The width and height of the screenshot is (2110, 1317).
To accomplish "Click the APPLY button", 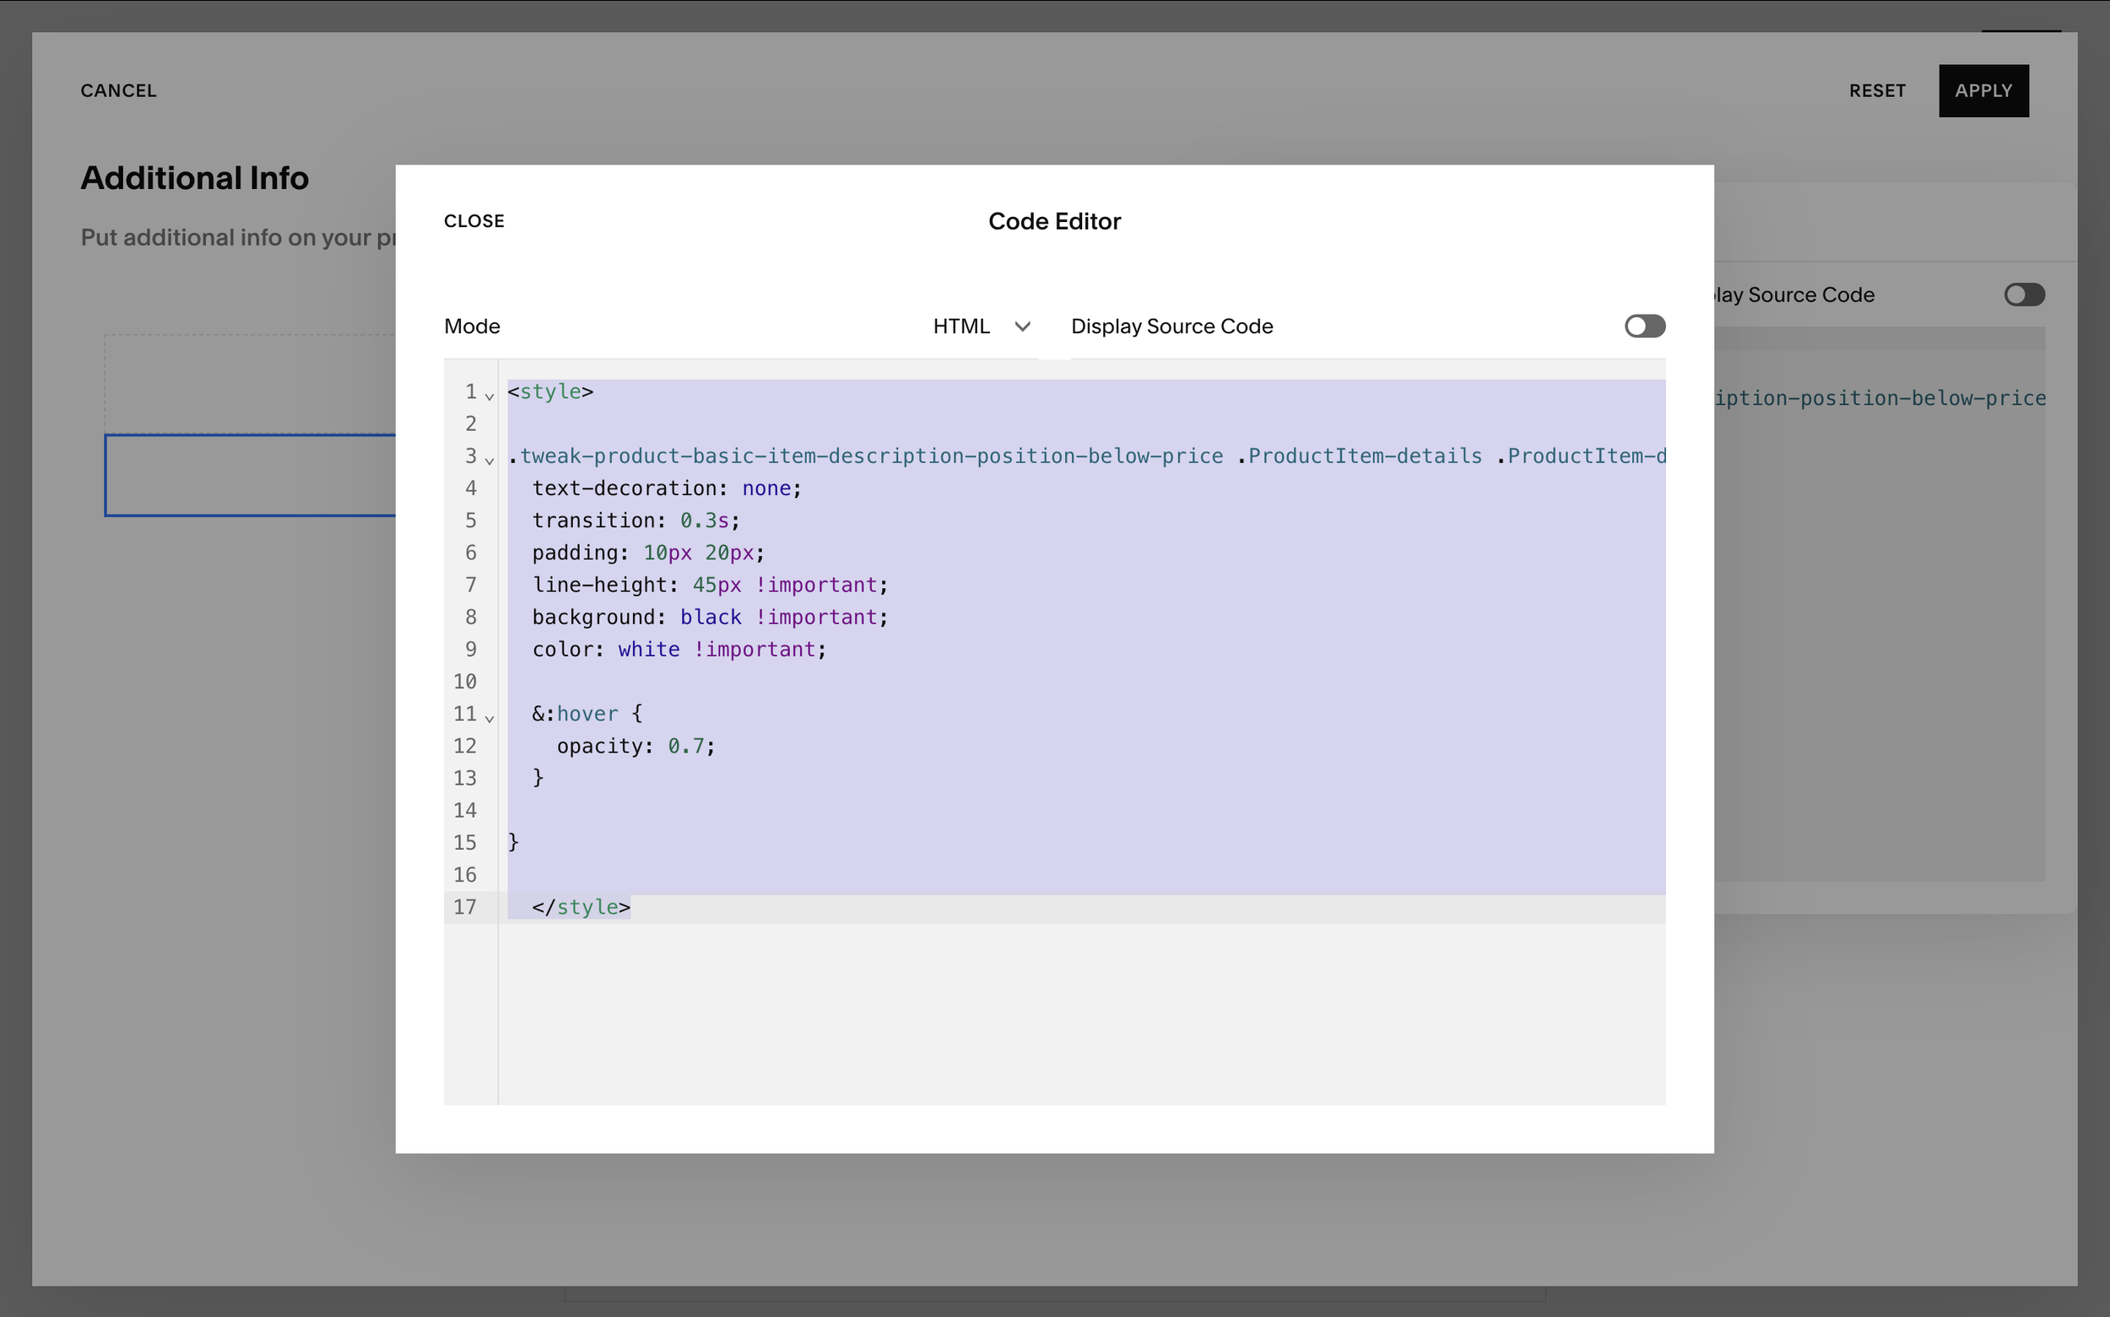I will pos(1983,90).
